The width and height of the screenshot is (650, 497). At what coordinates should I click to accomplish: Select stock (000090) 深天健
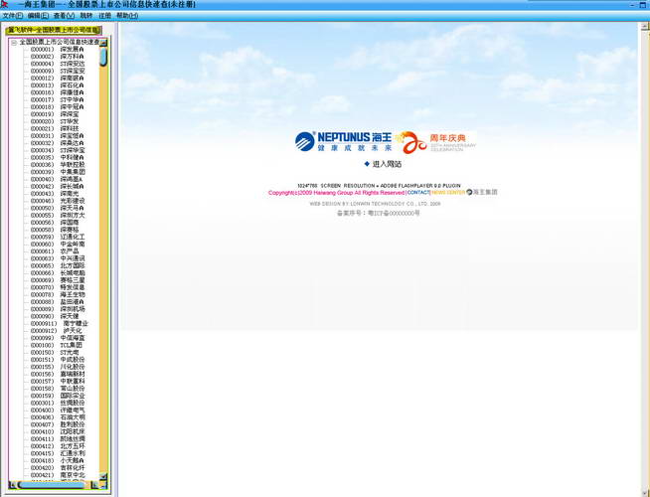[x=55, y=316]
